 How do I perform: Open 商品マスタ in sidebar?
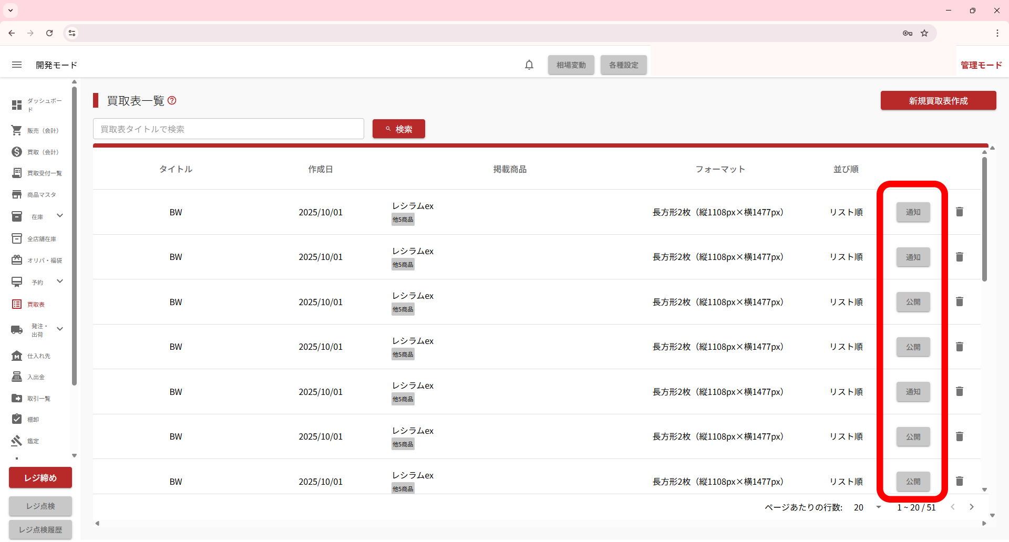[37, 195]
